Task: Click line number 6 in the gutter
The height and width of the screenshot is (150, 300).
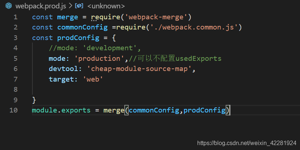Action: click(x=16, y=69)
